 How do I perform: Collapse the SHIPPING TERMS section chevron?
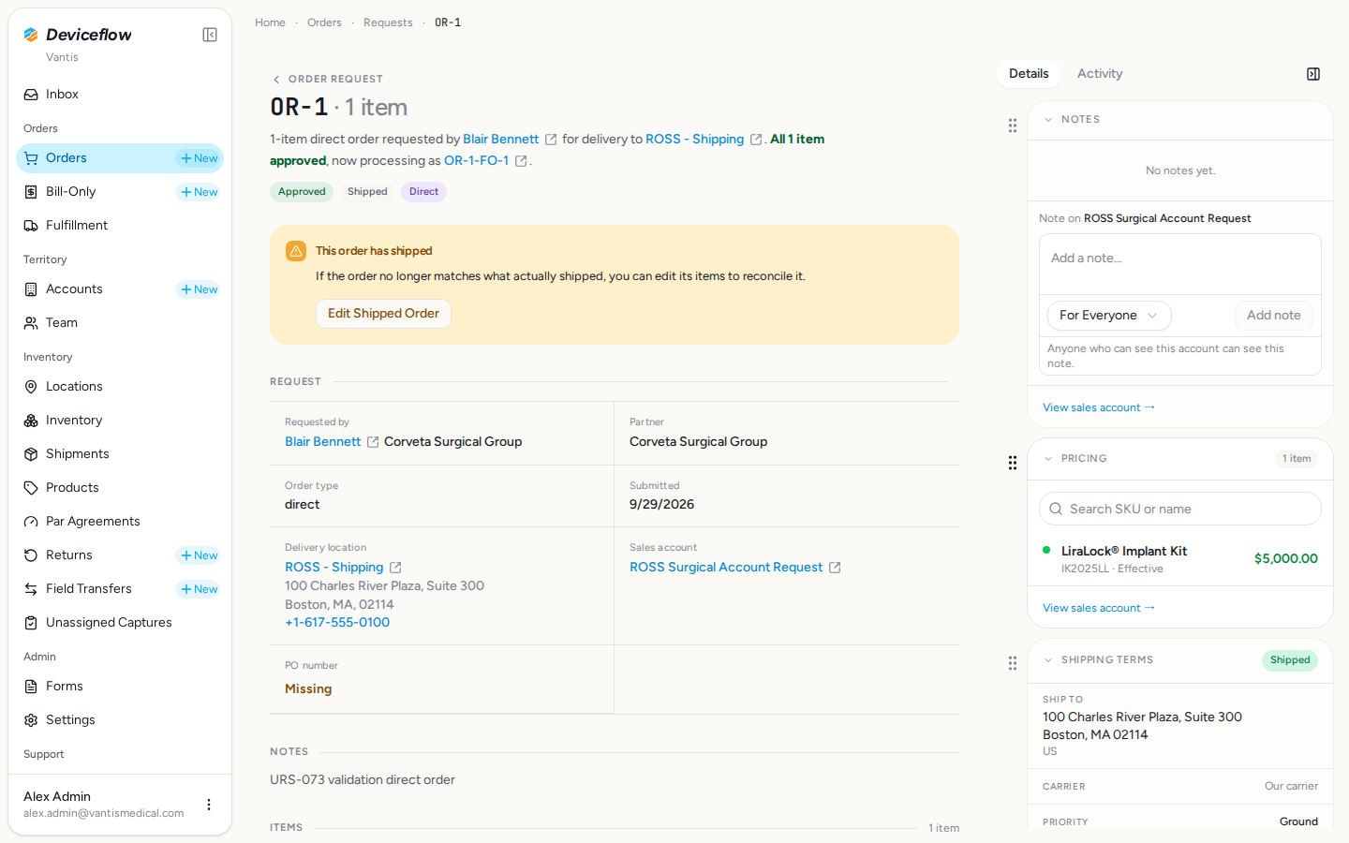coord(1048,660)
